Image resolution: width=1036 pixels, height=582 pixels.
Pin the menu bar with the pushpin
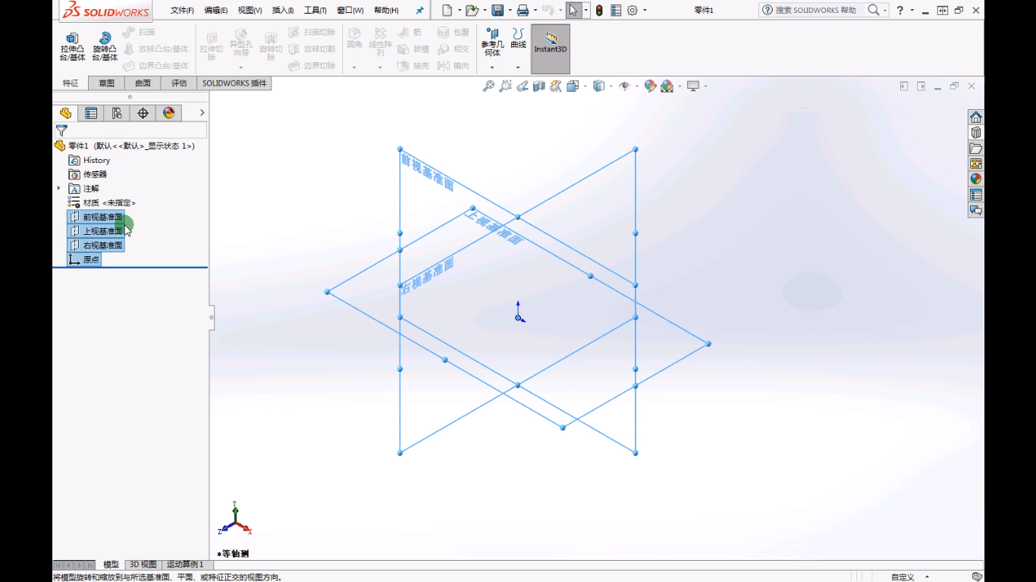coord(420,10)
